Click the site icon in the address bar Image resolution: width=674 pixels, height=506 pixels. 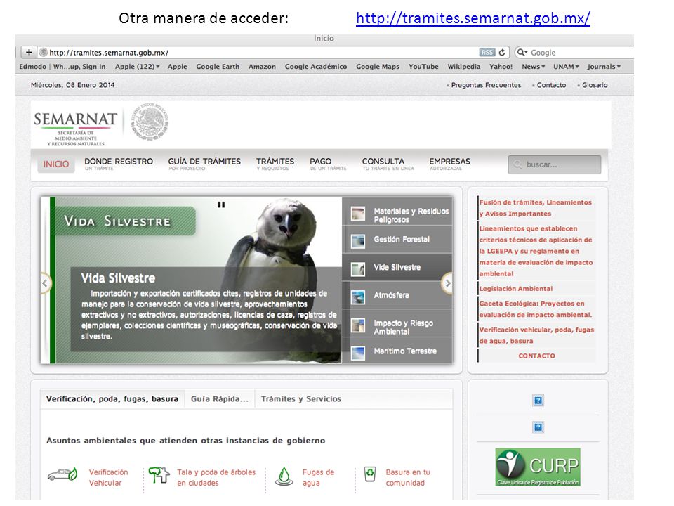click(x=43, y=53)
